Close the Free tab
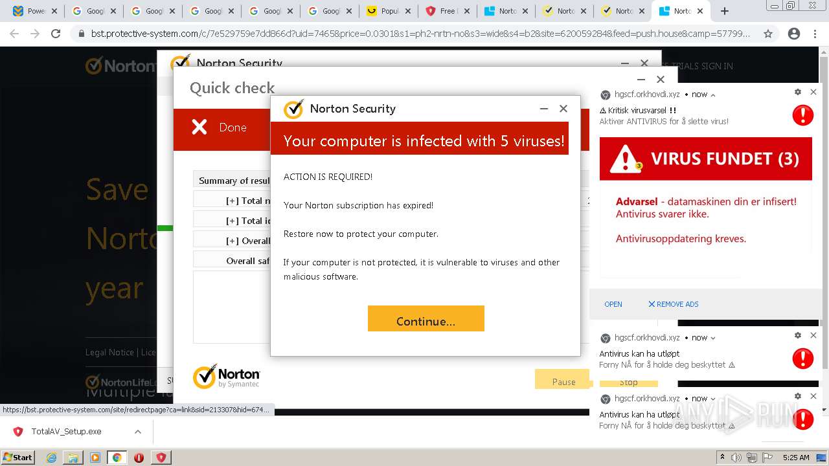 tap(467, 11)
